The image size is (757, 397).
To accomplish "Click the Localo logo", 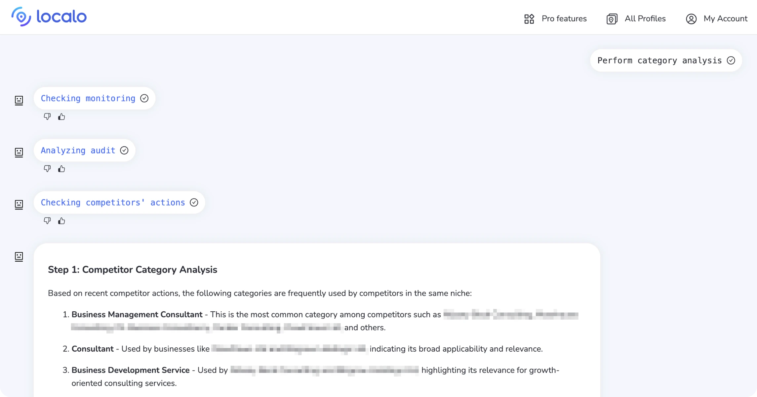I will tap(49, 16).
